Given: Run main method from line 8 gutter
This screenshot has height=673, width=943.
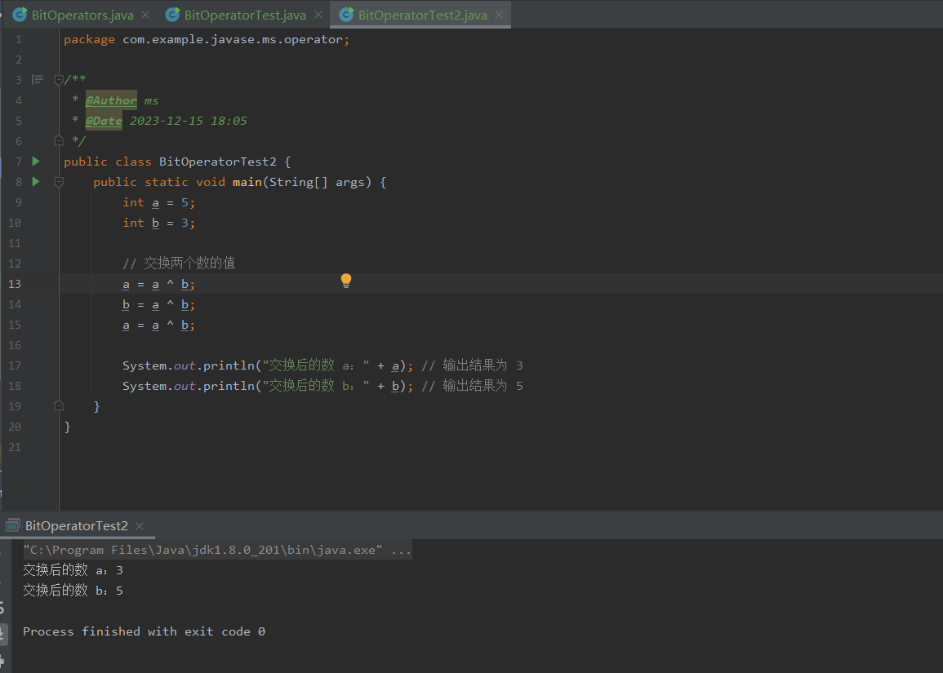Looking at the screenshot, I should pos(36,181).
